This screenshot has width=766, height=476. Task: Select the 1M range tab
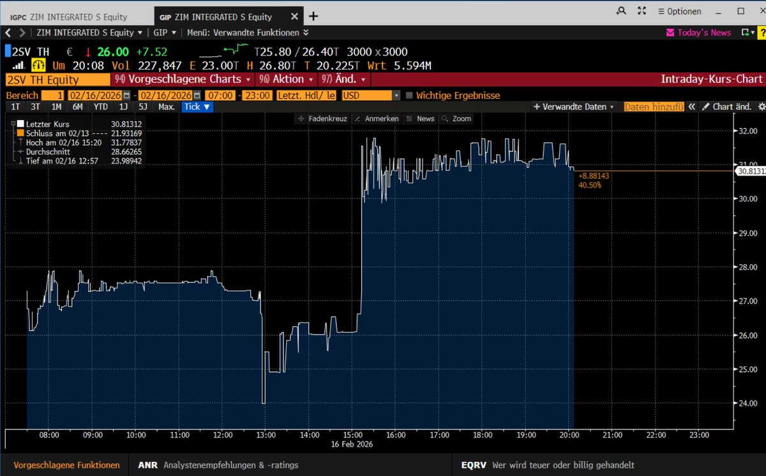[x=57, y=107]
